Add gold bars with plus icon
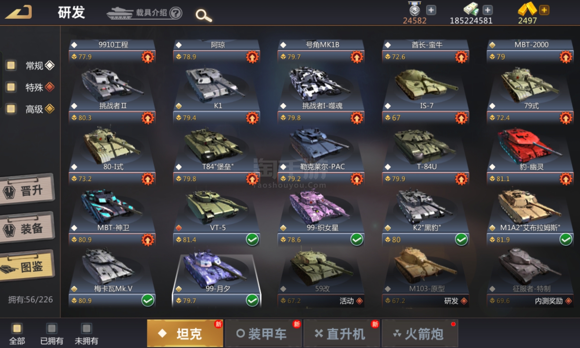The width and height of the screenshot is (580, 348). tap(544, 10)
